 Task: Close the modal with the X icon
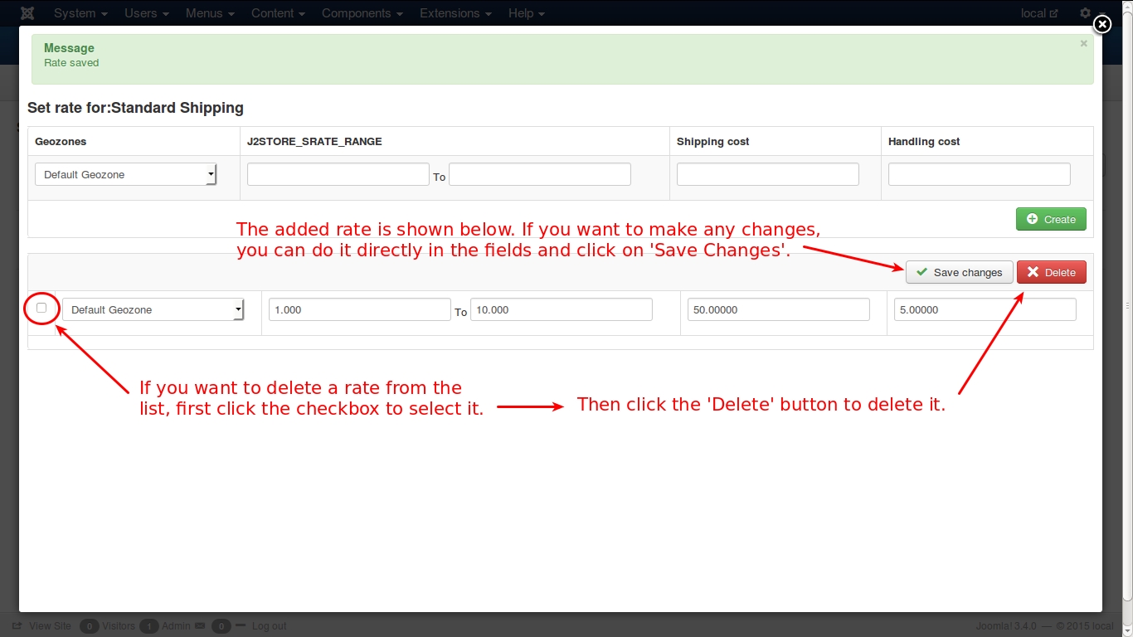(x=1101, y=25)
